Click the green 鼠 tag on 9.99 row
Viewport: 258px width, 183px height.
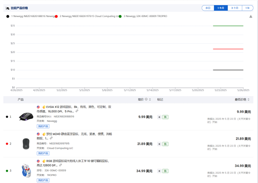(x=166, y=117)
